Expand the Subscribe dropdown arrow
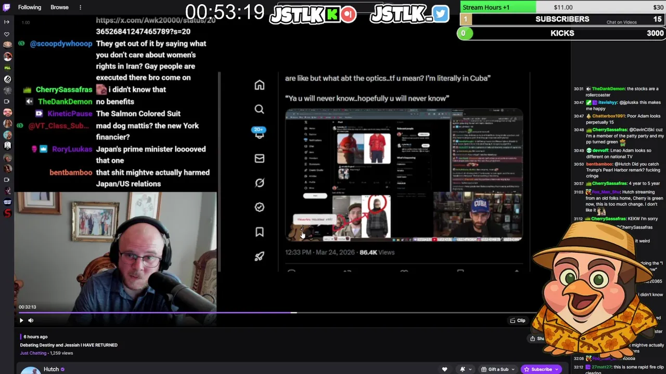This screenshot has height=374, width=666. tap(557, 369)
